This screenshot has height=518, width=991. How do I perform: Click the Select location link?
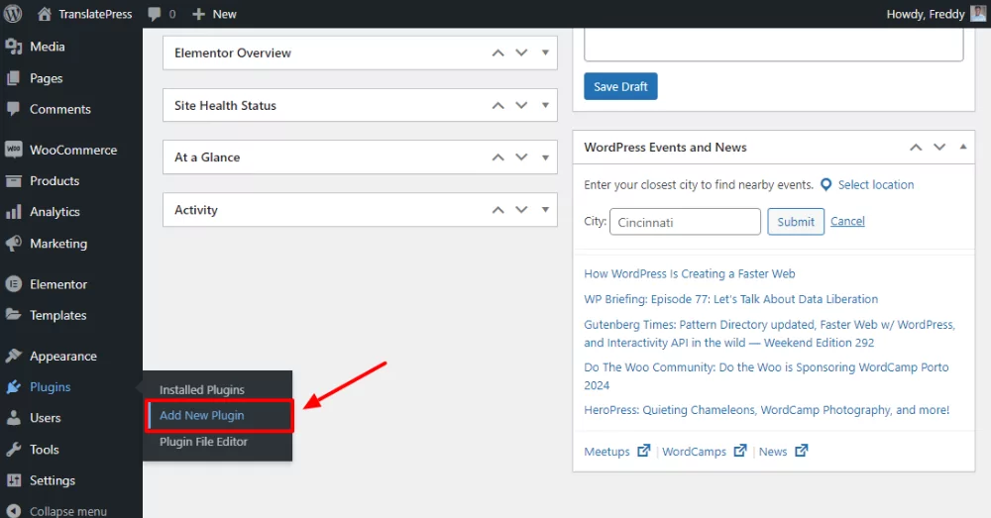click(875, 184)
